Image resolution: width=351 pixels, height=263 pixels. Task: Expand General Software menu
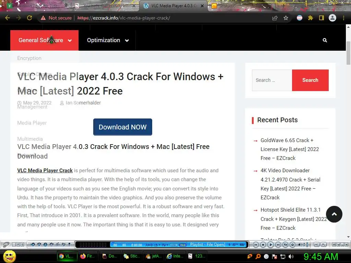coord(44,40)
